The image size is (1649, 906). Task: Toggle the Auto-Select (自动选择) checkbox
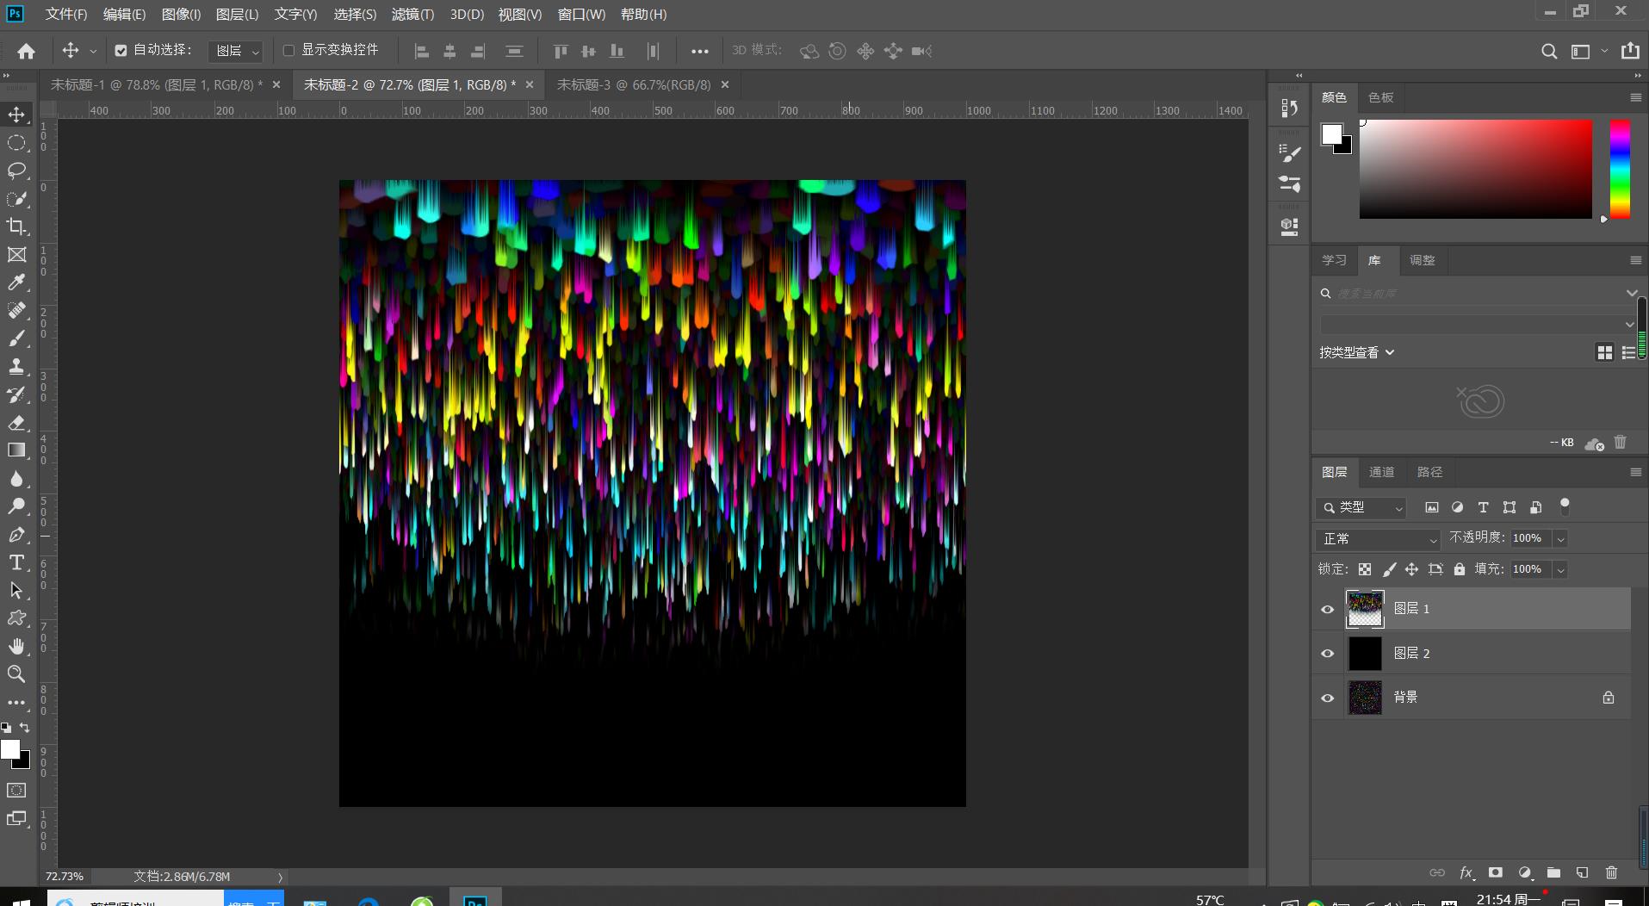(x=121, y=51)
